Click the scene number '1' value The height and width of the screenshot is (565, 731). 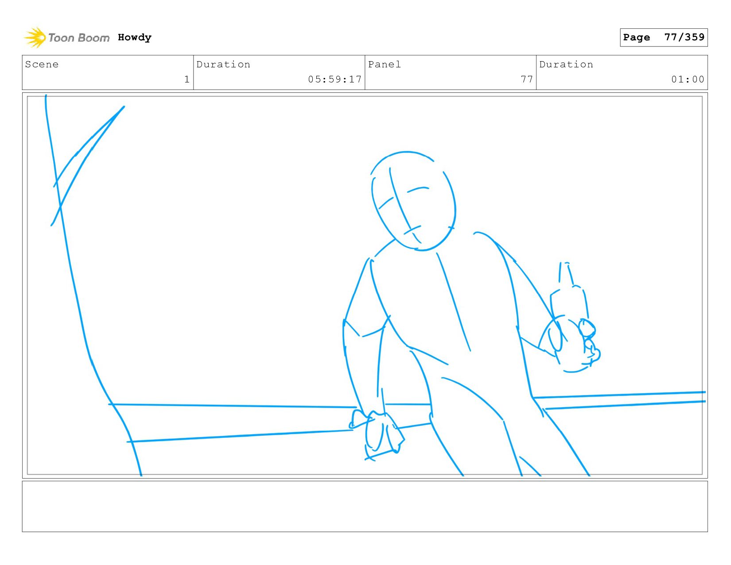click(187, 79)
